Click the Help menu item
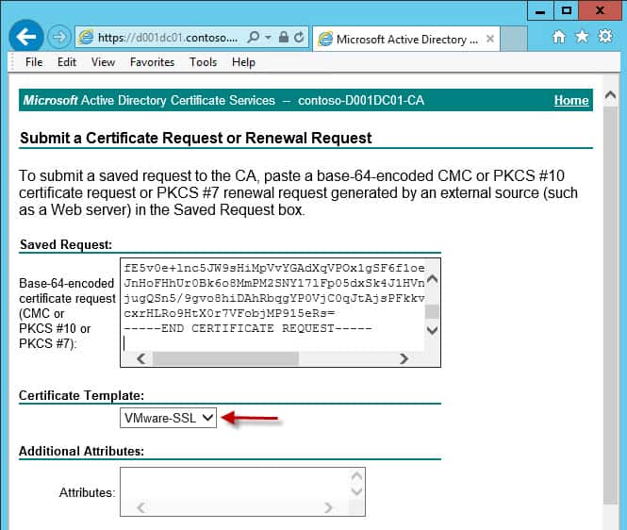This screenshot has height=530, width=627. click(x=243, y=62)
